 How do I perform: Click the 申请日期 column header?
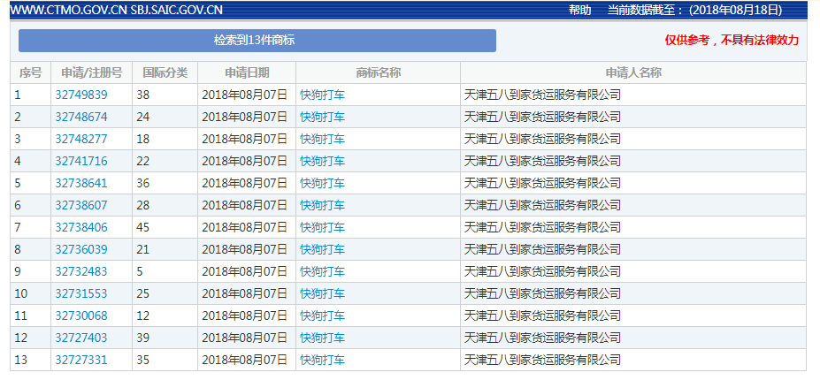pos(247,72)
